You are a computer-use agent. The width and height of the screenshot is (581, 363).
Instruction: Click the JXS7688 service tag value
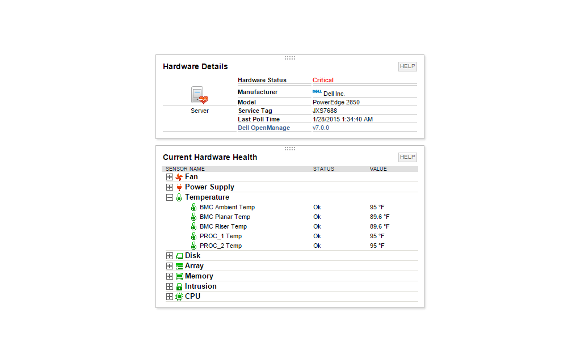point(325,111)
